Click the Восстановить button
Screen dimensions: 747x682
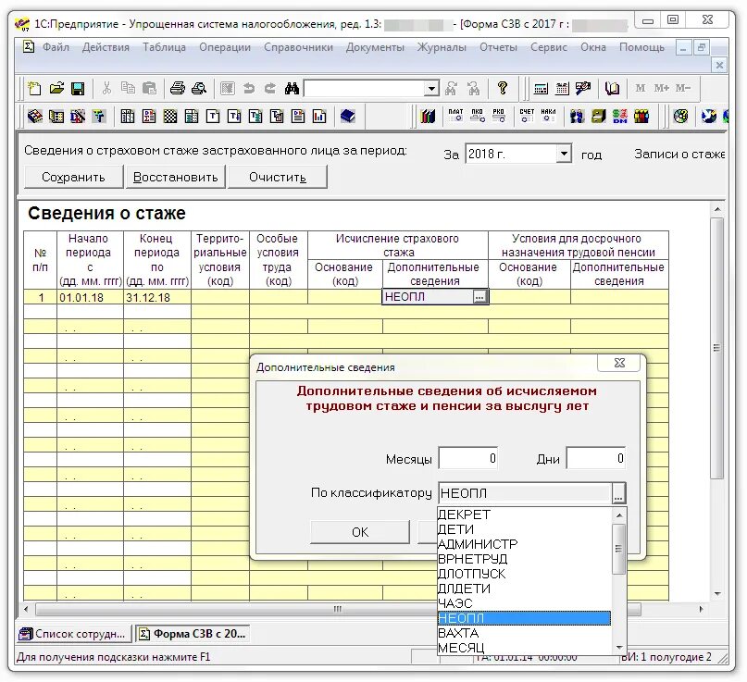(175, 177)
